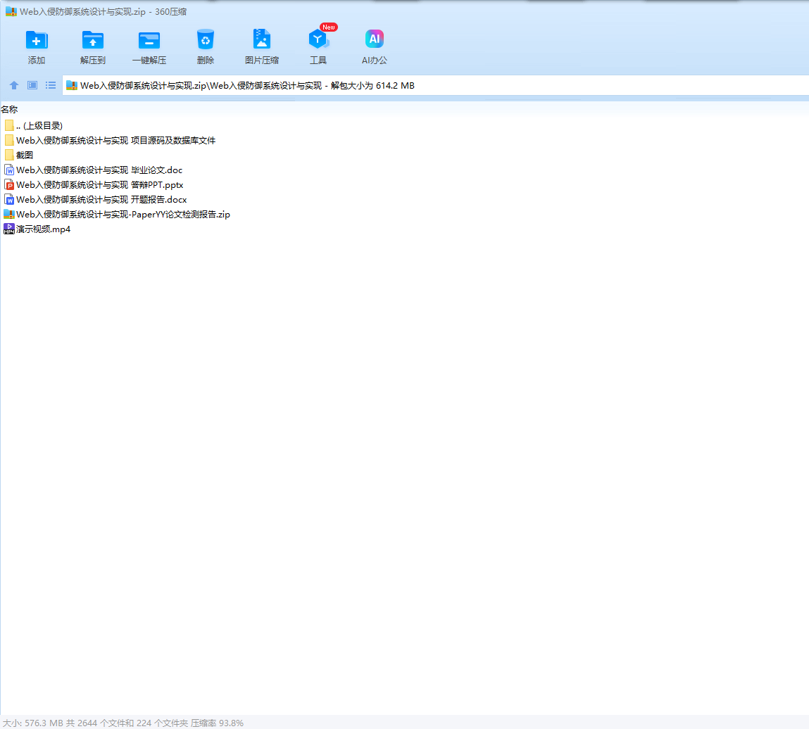Viewport: 809px width, 729px height.
Task: Select the .. (上级目录) parent folder row
Action: click(34, 126)
